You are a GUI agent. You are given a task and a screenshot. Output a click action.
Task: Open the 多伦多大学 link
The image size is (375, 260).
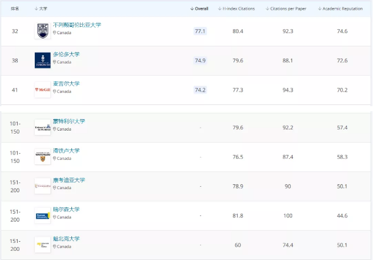click(x=66, y=54)
